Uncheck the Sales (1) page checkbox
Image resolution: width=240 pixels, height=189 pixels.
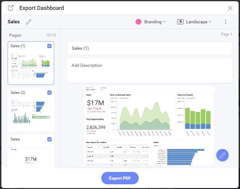pos(49,46)
